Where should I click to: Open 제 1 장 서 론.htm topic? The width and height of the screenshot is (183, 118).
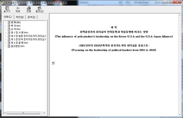pyautogui.click(x=20, y=32)
